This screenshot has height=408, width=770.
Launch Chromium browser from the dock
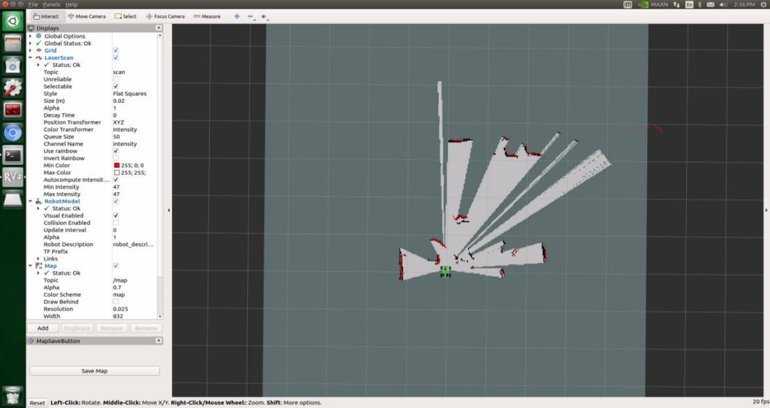[13, 133]
